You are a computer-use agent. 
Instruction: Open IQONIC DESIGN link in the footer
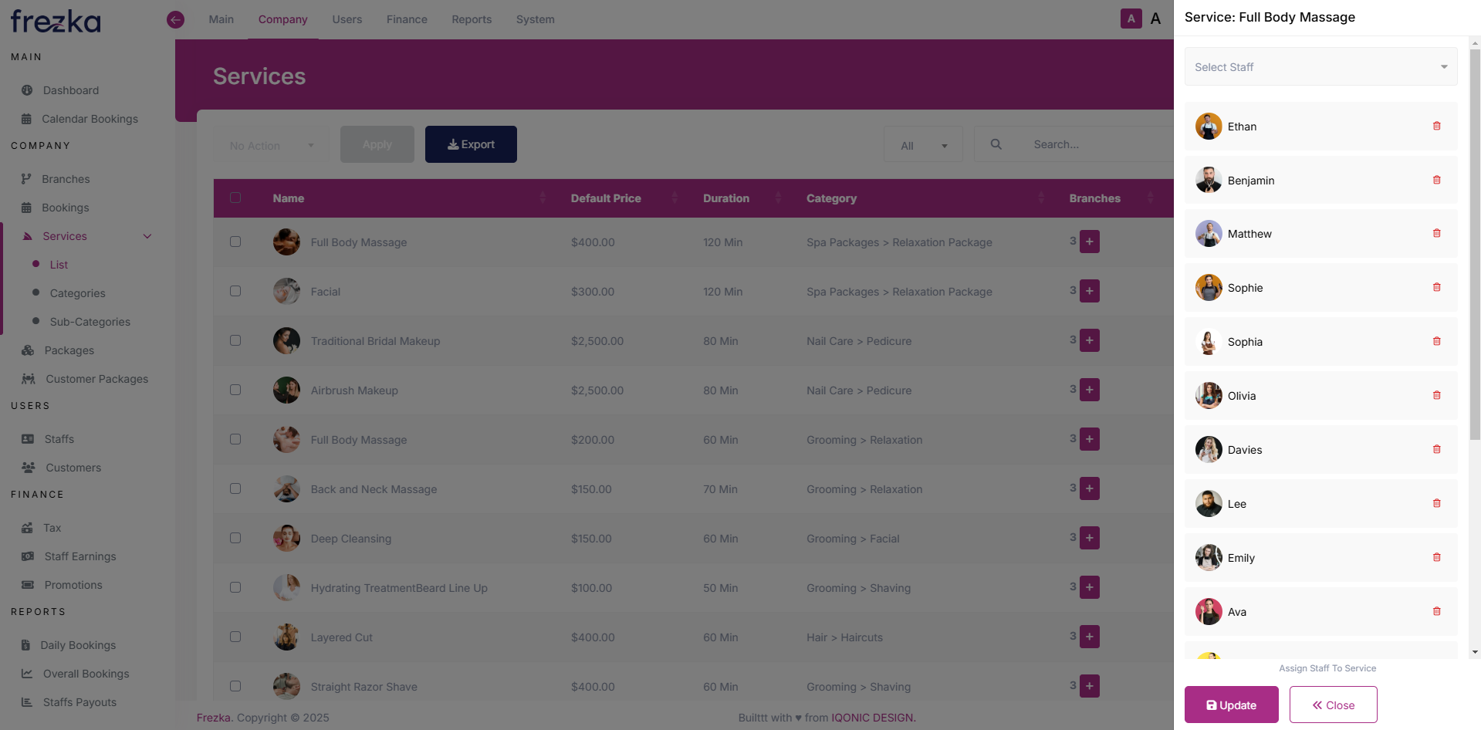pyautogui.click(x=871, y=718)
